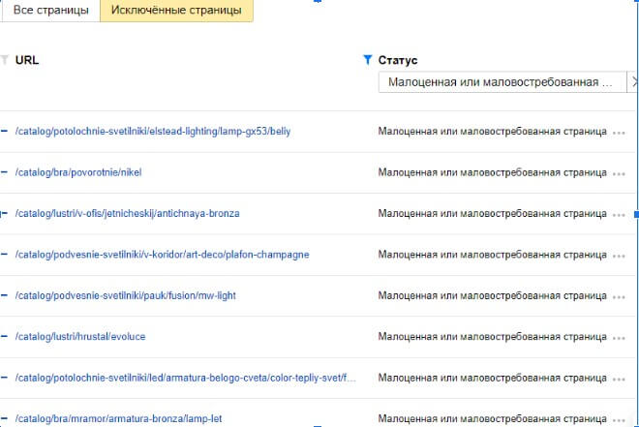
Task: Open the three-dots menu on armatura-belogo-cveta row
Action: [x=619, y=380]
